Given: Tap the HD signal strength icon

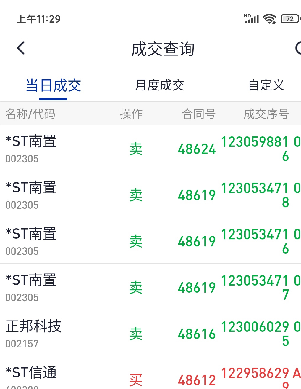Looking at the screenshot, I should [x=251, y=19].
